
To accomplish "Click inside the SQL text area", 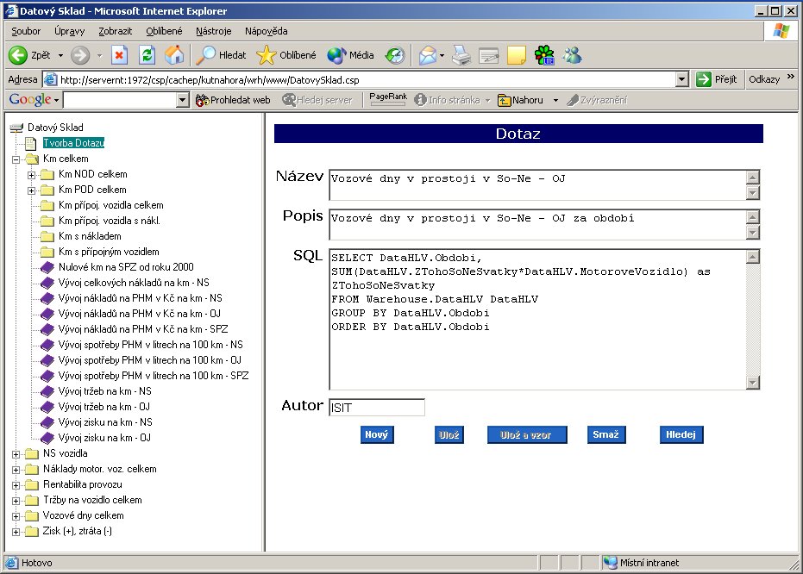I will pyautogui.click(x=537, y=319).
